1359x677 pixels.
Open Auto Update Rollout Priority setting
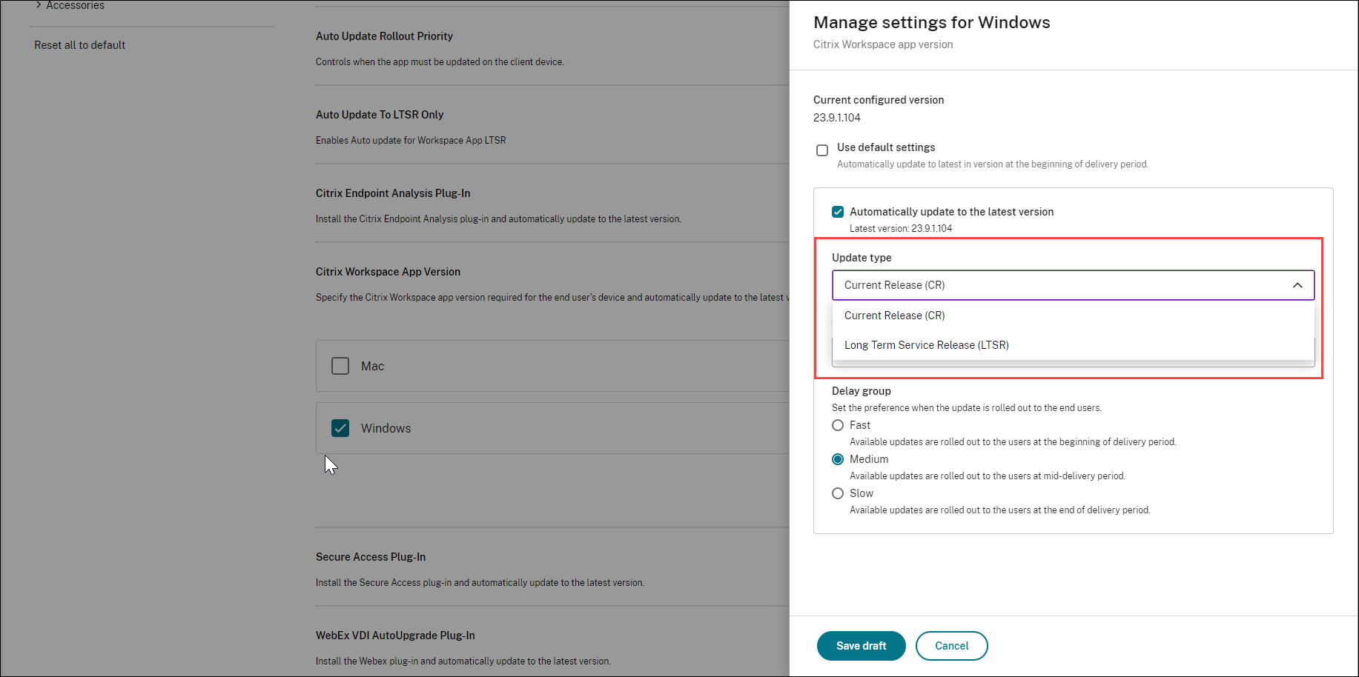[384, 36]
